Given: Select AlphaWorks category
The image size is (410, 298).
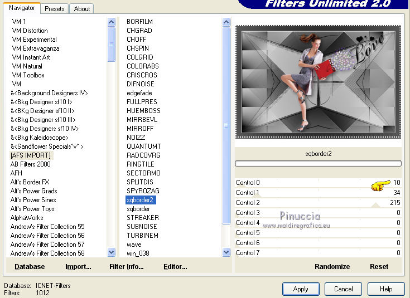Looking at the screenshot, I should coord(27,218).
